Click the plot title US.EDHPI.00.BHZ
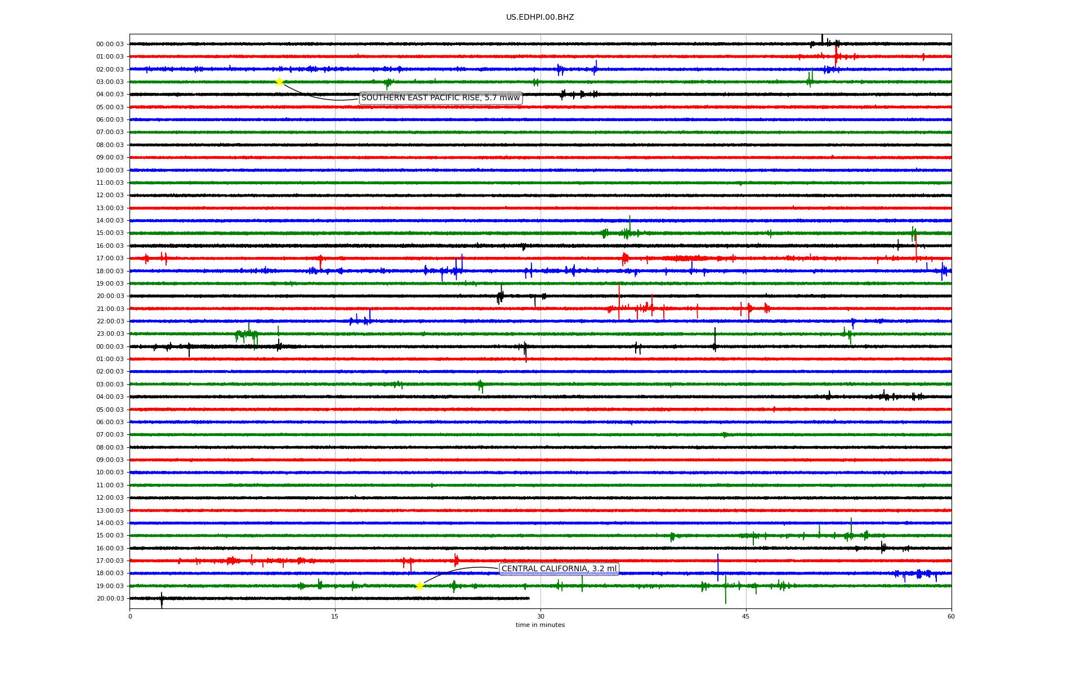This screenshot has height=676, width=1081. point(540,17)
